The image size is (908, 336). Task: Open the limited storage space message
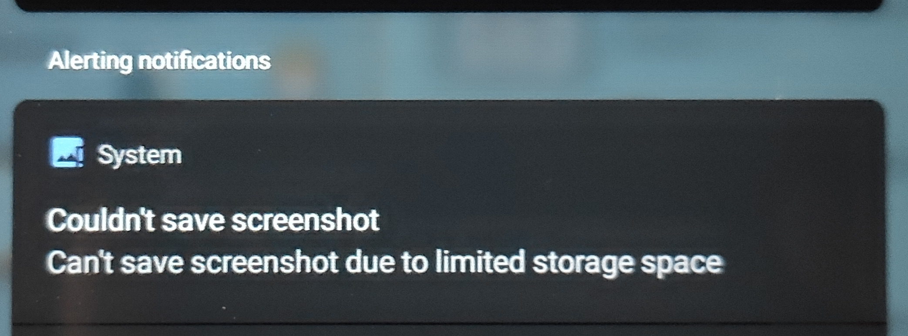[385, 263]
